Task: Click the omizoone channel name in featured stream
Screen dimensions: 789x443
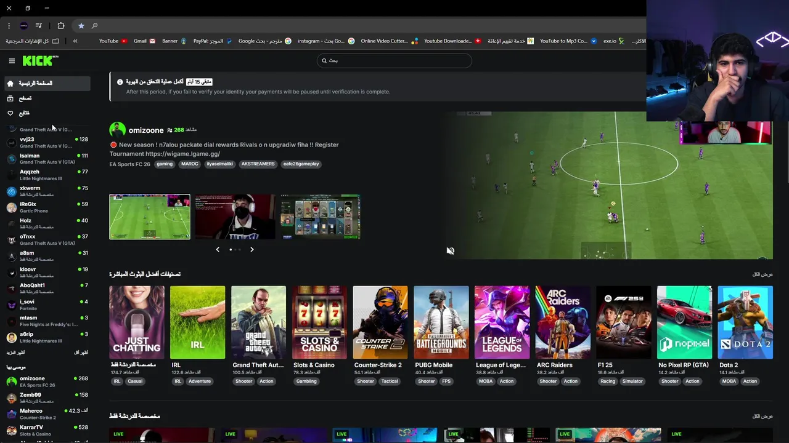Action: coord(146,130)
